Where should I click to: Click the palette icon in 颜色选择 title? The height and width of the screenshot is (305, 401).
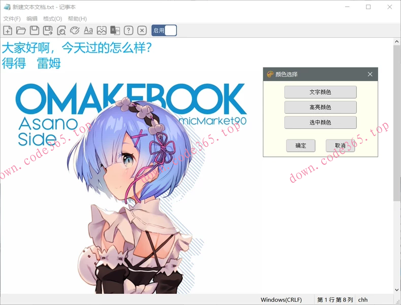(270, 74)
